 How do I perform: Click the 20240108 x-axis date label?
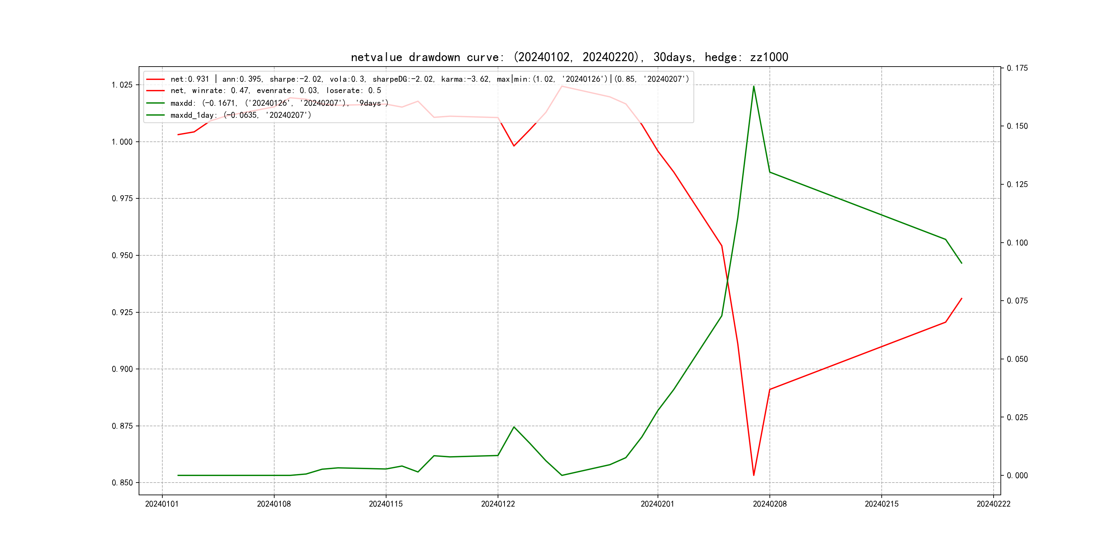274,504
